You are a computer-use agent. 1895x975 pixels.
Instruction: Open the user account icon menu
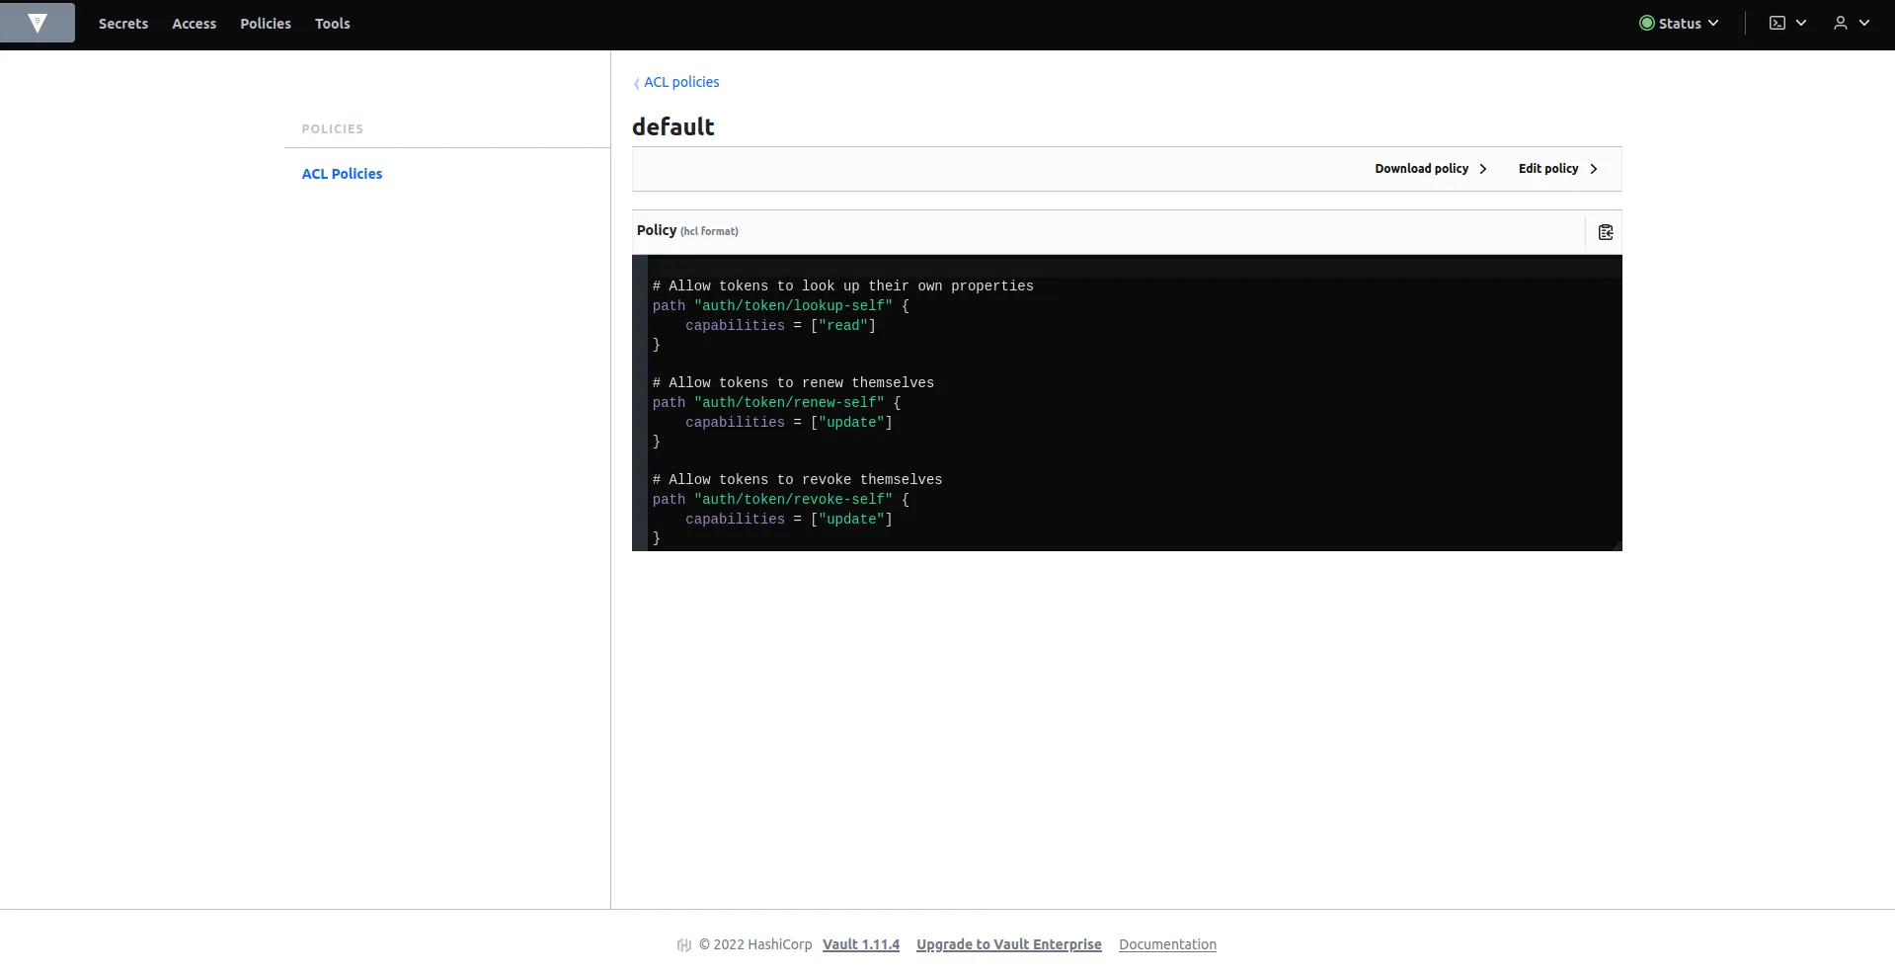(x=1841, y=23)
